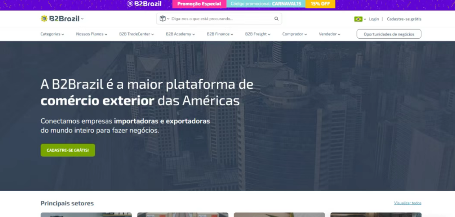Click the B2Brazil logo in promo banner
This screenshot has height=217, width=455.
pos(144,4)
